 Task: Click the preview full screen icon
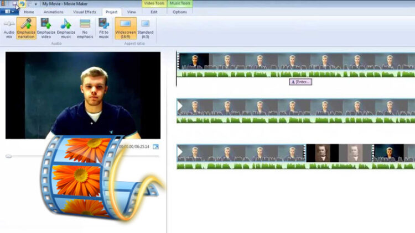155,147
